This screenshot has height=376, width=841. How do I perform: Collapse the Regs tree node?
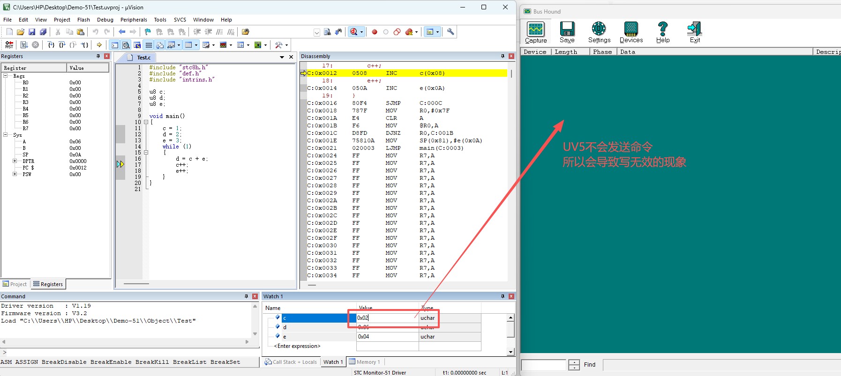click(x=6, y=76)
